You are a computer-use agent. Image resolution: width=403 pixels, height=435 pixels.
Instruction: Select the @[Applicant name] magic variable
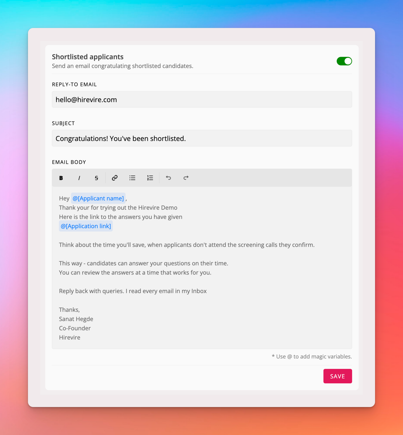coord(98,198)
